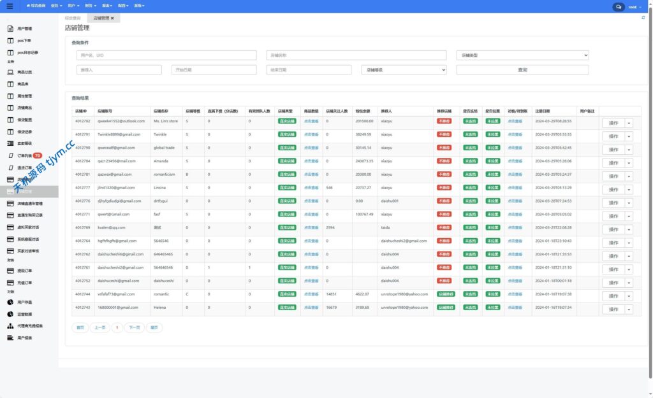Viewport: 653px width, 398px height.
Task: Open 提现订单 in the sidebar
Action: [x=24, y=271]
